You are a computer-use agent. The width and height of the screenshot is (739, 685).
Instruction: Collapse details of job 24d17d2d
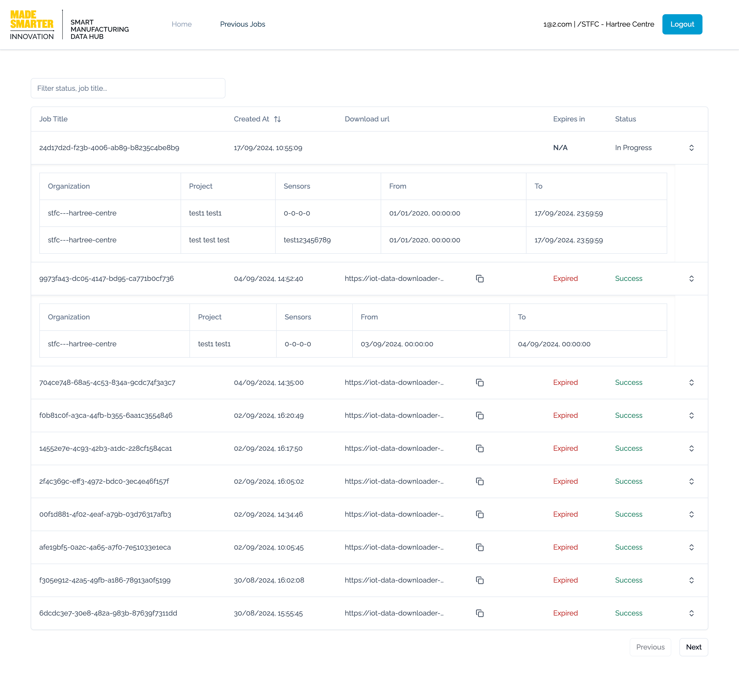click(691, 148)
